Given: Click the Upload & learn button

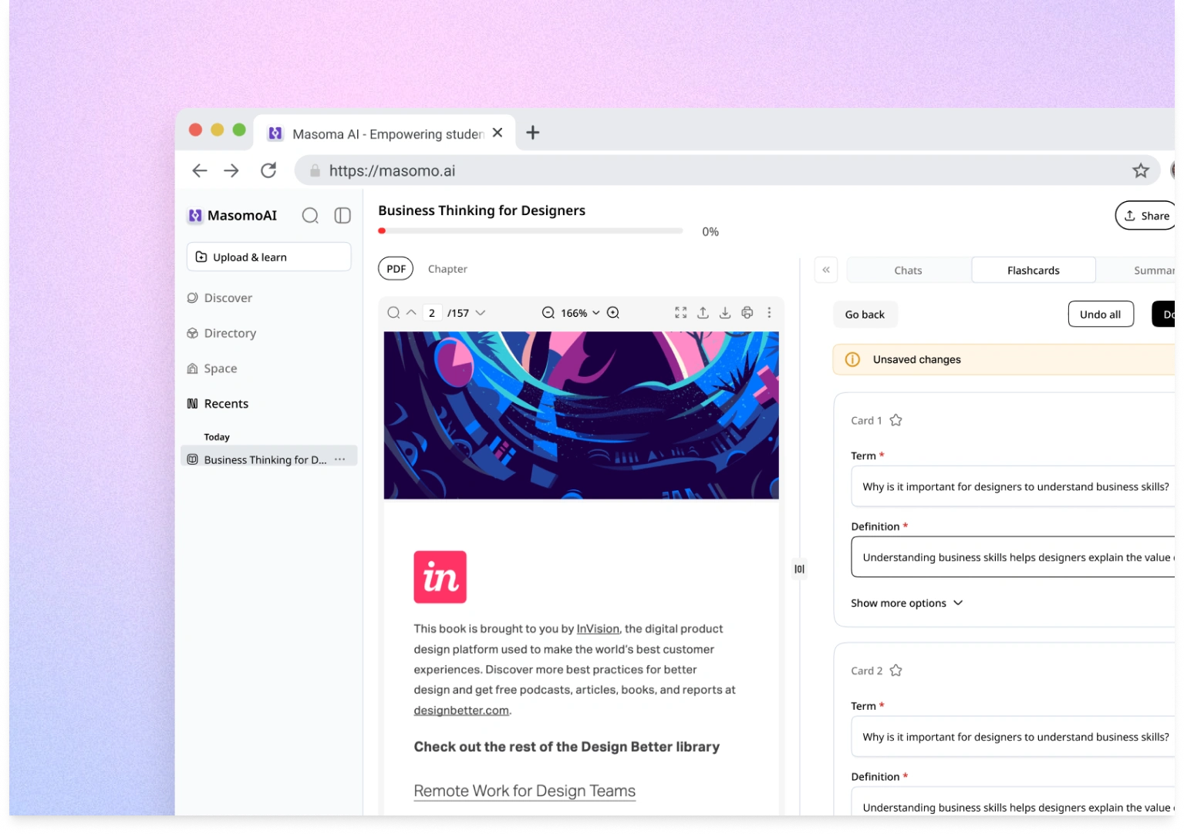Looking at the screenshot, I should (268, 257).
